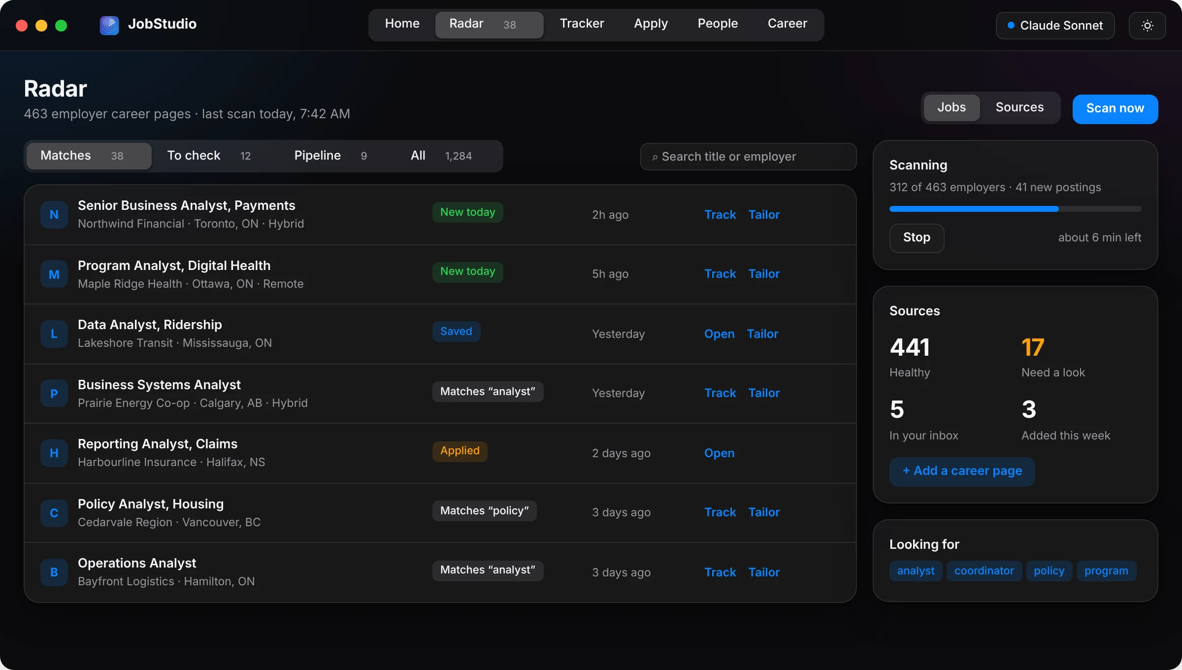Open the Home tab
The width and height of the screenshot is (1182, 670).
coord(402,24)
